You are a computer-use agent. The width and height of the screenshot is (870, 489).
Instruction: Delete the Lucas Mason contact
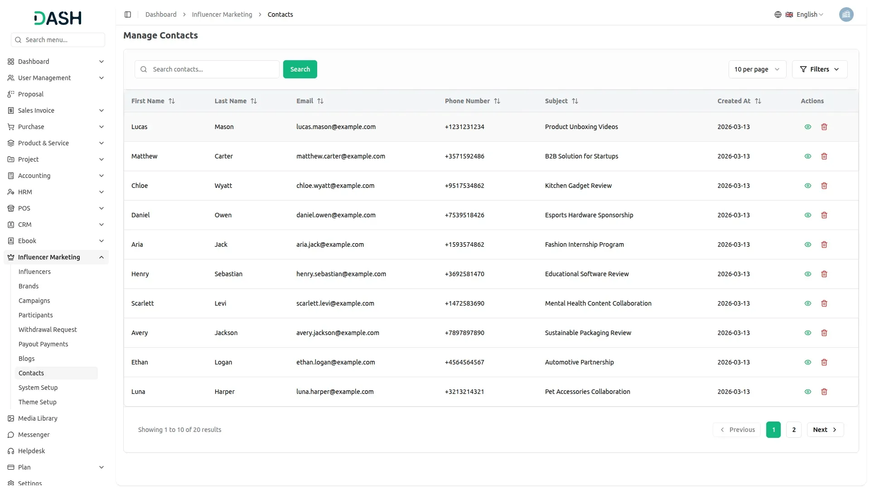(x=824, y=127)
